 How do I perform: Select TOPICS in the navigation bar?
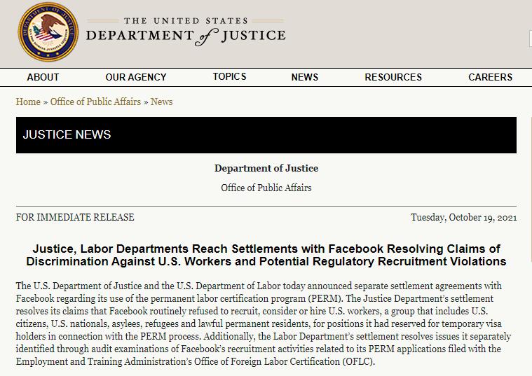230,76
